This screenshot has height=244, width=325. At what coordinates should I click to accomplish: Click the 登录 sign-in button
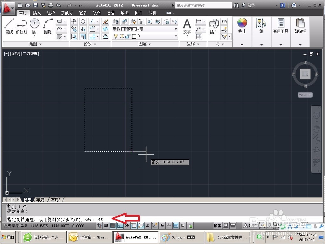coord(249,6)
